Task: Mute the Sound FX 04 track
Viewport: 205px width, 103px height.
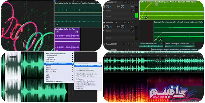Action: (125, 22)
